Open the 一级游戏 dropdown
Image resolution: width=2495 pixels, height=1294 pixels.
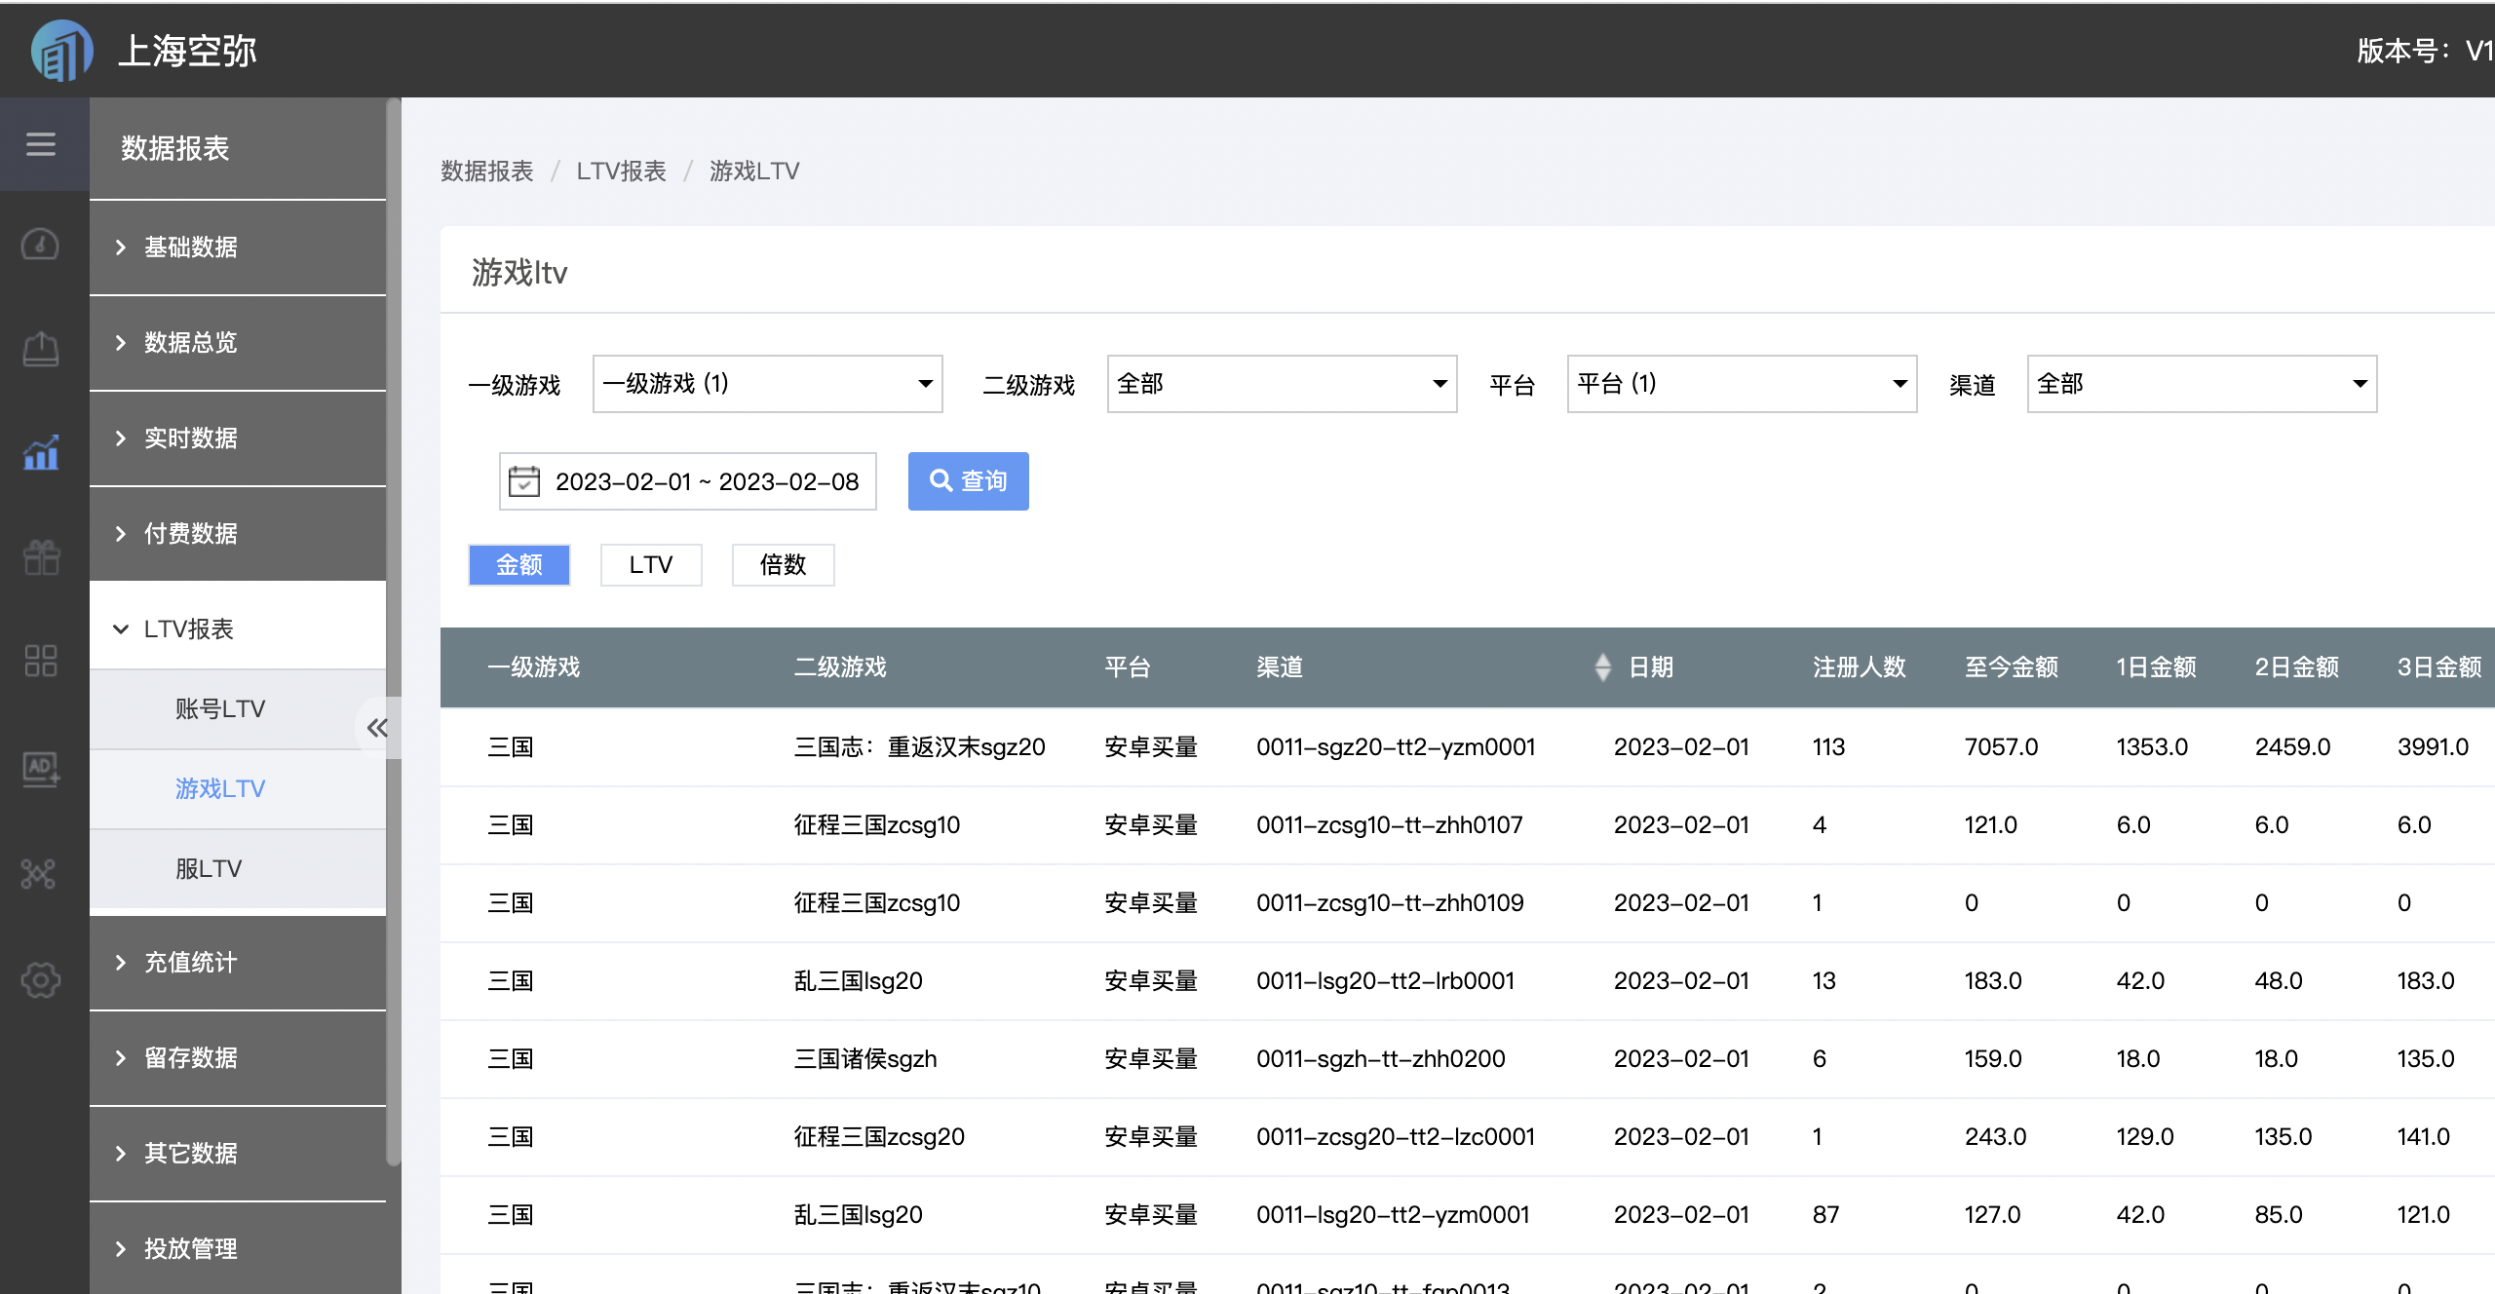click(768, 384)
